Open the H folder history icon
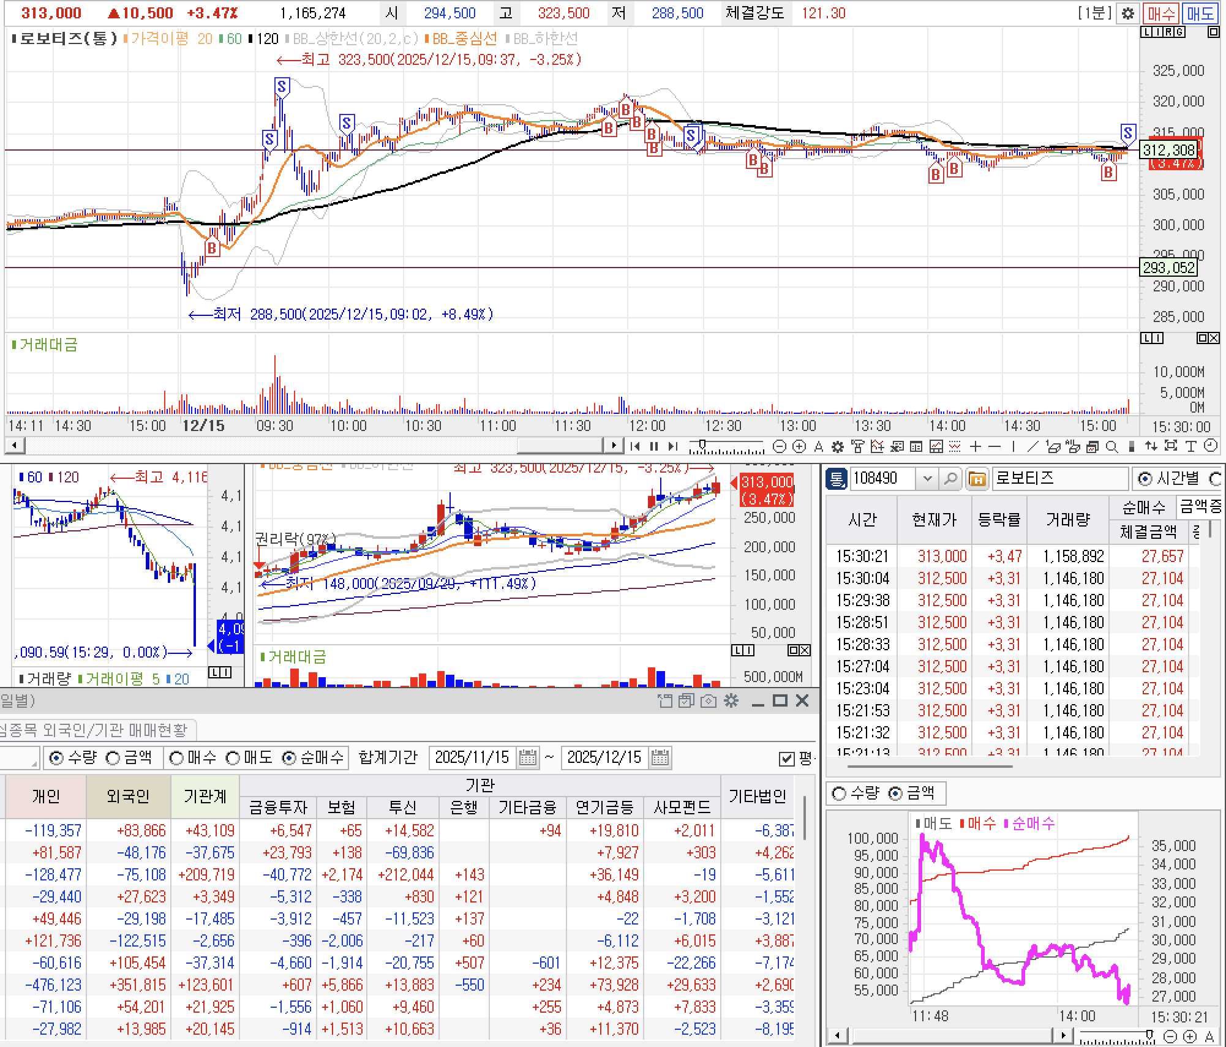 pyautogui.click(x=977, y=478)
